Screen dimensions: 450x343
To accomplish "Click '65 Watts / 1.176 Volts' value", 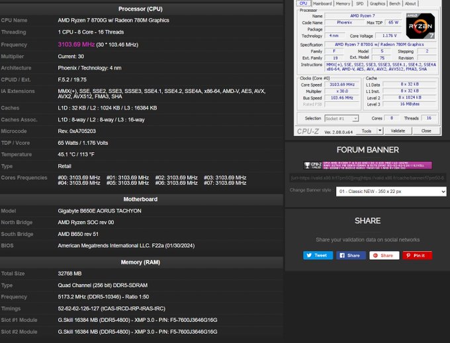I will tap(83, 143).
